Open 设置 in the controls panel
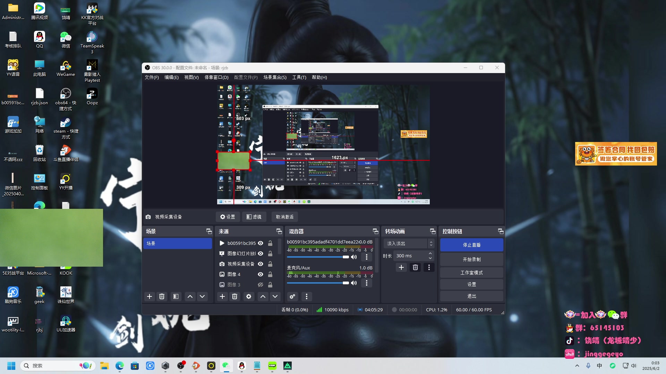The height and width of the screenshot is (374, 666). tap(472, 284)
